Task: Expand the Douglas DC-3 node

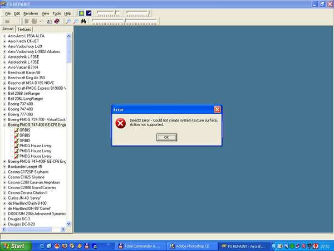Action: point(4,219)
